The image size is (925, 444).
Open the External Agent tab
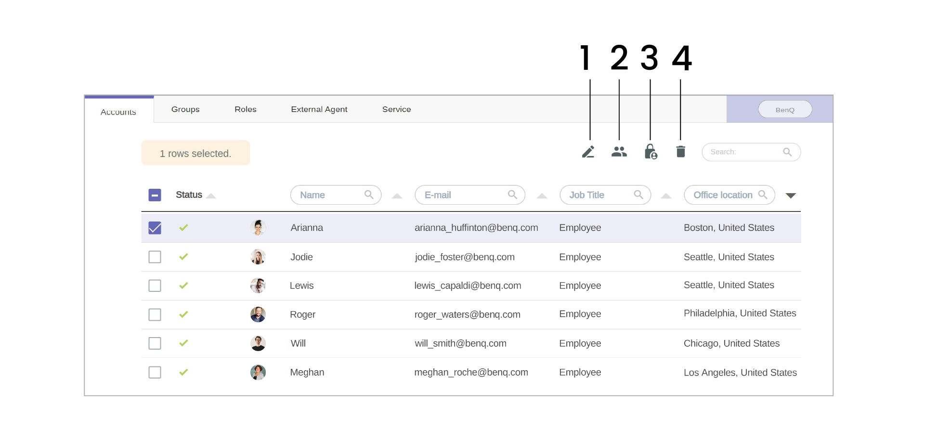coord(319,109)
